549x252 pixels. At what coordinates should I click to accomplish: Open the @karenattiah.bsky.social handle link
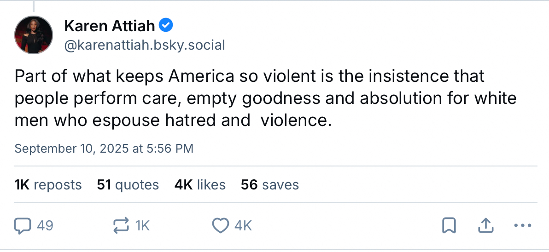(145, 45)
